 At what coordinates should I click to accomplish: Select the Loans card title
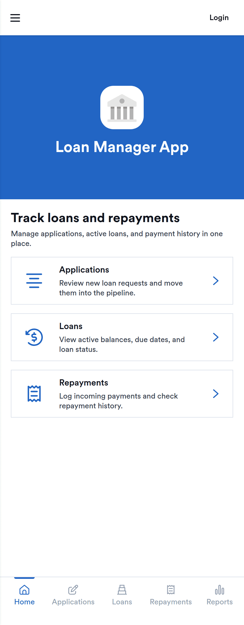click(71, 326)
